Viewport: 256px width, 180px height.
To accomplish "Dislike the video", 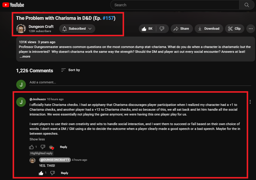I will (x=162, y=29).
